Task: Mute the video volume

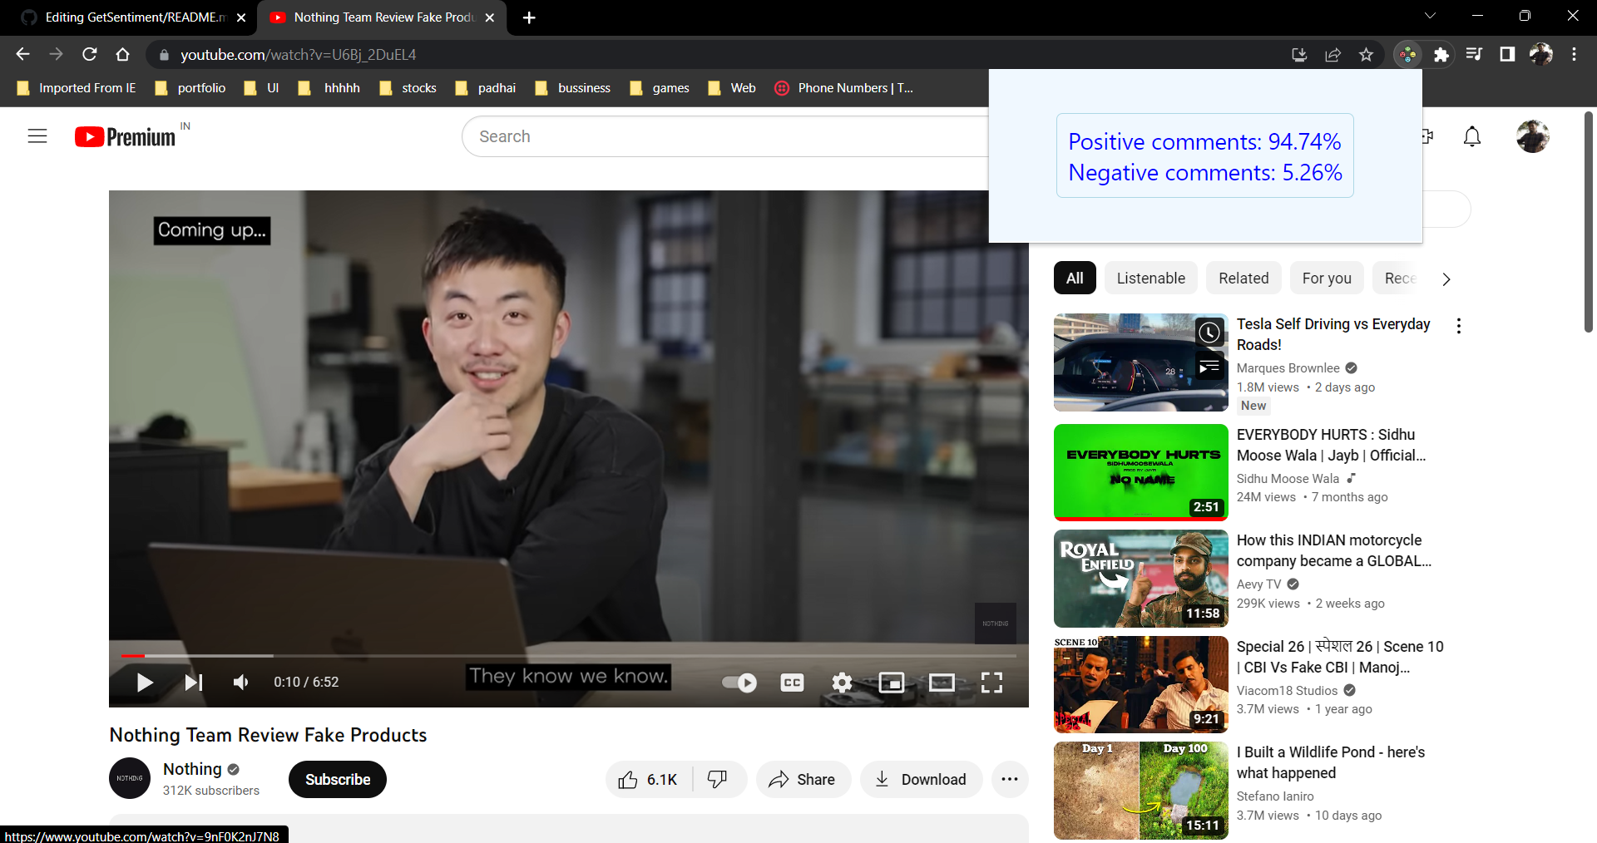Action: click(241, 683)
